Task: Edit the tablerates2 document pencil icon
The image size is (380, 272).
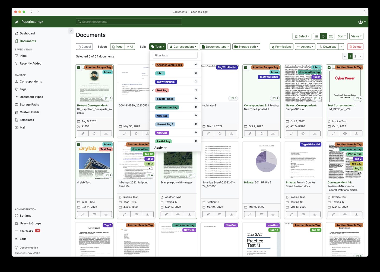Action: (208, 133)
